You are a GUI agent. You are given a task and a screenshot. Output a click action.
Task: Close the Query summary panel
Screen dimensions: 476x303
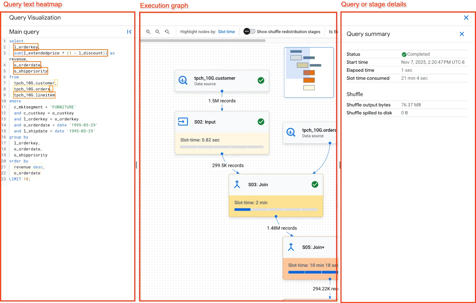[x=462, y=34]
